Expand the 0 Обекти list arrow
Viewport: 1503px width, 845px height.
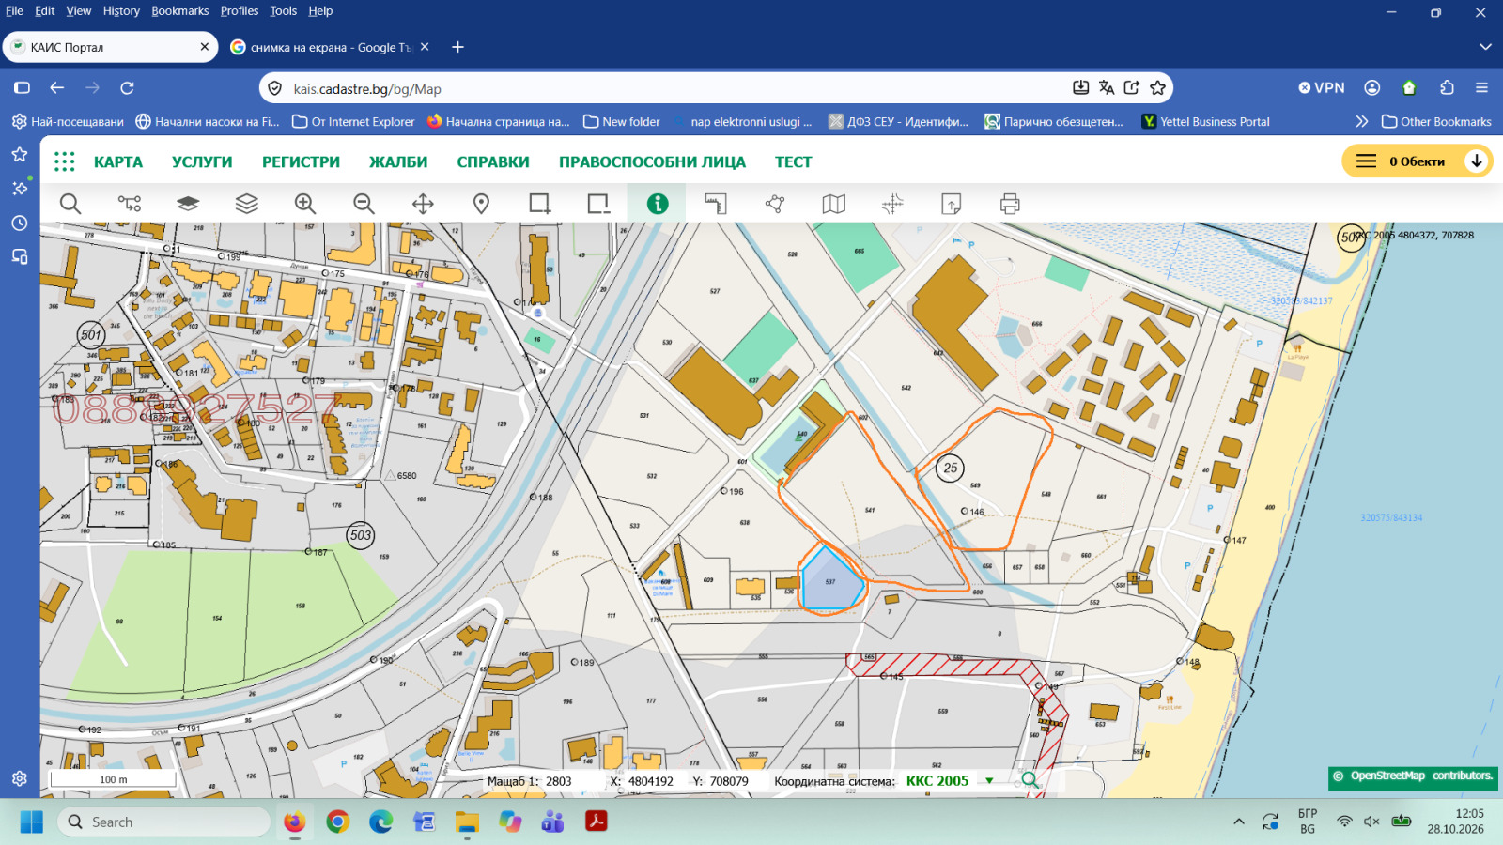1477,161
